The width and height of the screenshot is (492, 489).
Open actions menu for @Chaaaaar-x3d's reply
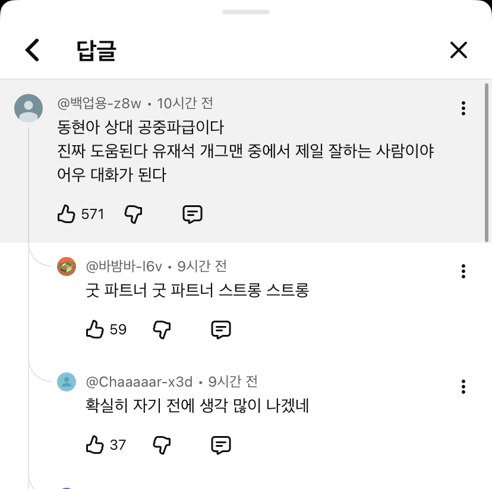[x=463, y=387]
